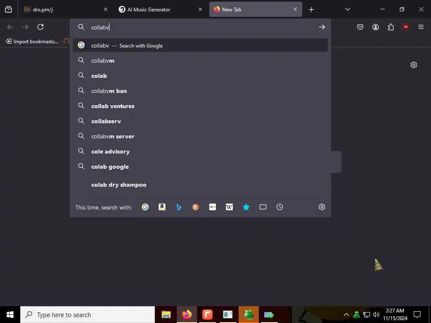Pick the 'collab ventures' suggestion
Image resolution: width=431 pixels, height=323 pixels.
pos(200,106)
